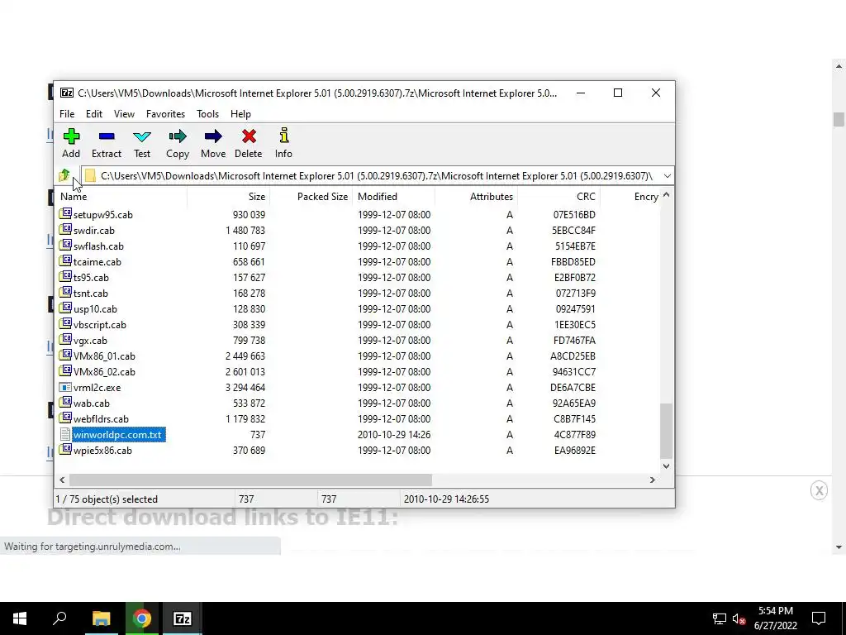Viewport: 846px width, 635px height.
Task: Select swdir.cab in file list
Action: [x=94, y=231]
